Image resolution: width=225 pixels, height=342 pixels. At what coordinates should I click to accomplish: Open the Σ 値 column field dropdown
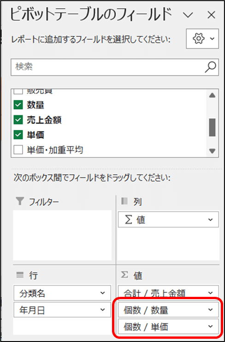pos(210,219)
